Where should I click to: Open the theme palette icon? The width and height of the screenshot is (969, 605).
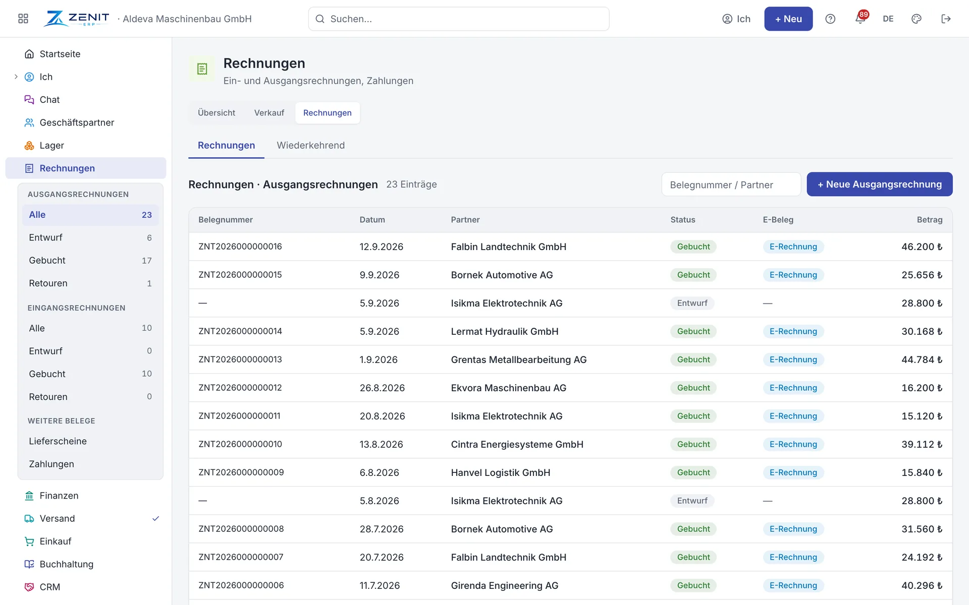917,19
